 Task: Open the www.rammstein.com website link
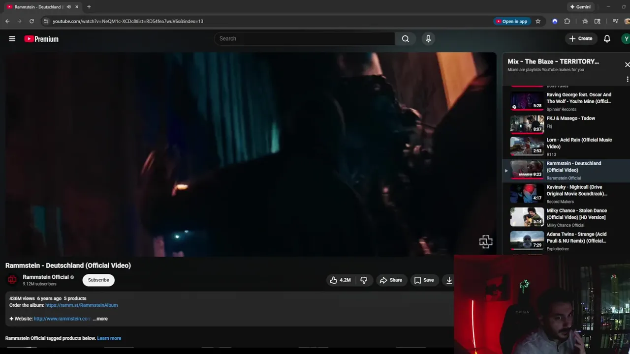(x=62, y=319)
